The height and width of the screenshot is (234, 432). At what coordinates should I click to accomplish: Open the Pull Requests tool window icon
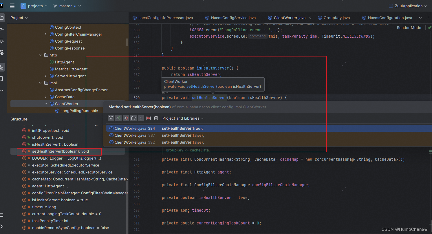click(2, 41)
